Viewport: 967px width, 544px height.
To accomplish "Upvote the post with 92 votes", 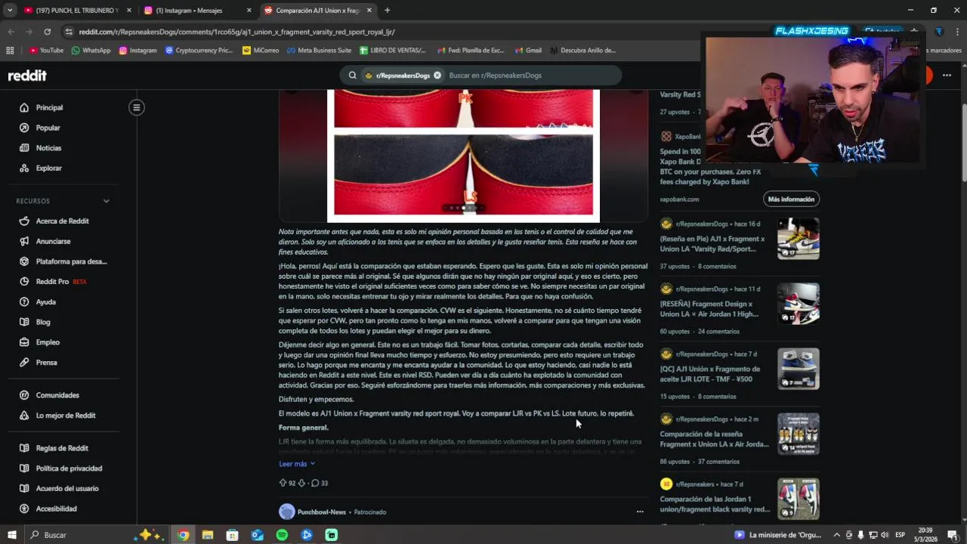I will (283, 483).
